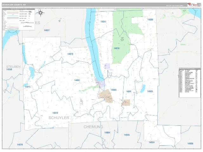Viewport: 203px width, 152px height.
Task: Select ZIP code label 14841
Action: click(x=103, y=22)
